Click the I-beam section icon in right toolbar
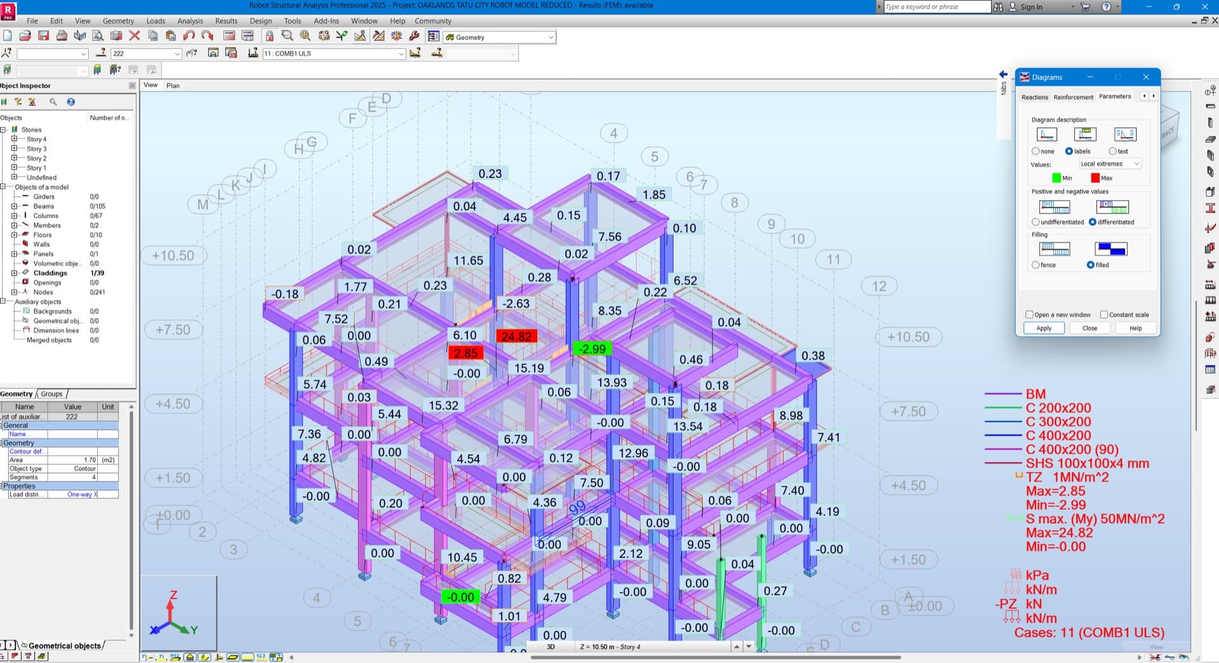This screenshot has width=1219, height=663. (x=1210, y=208)
